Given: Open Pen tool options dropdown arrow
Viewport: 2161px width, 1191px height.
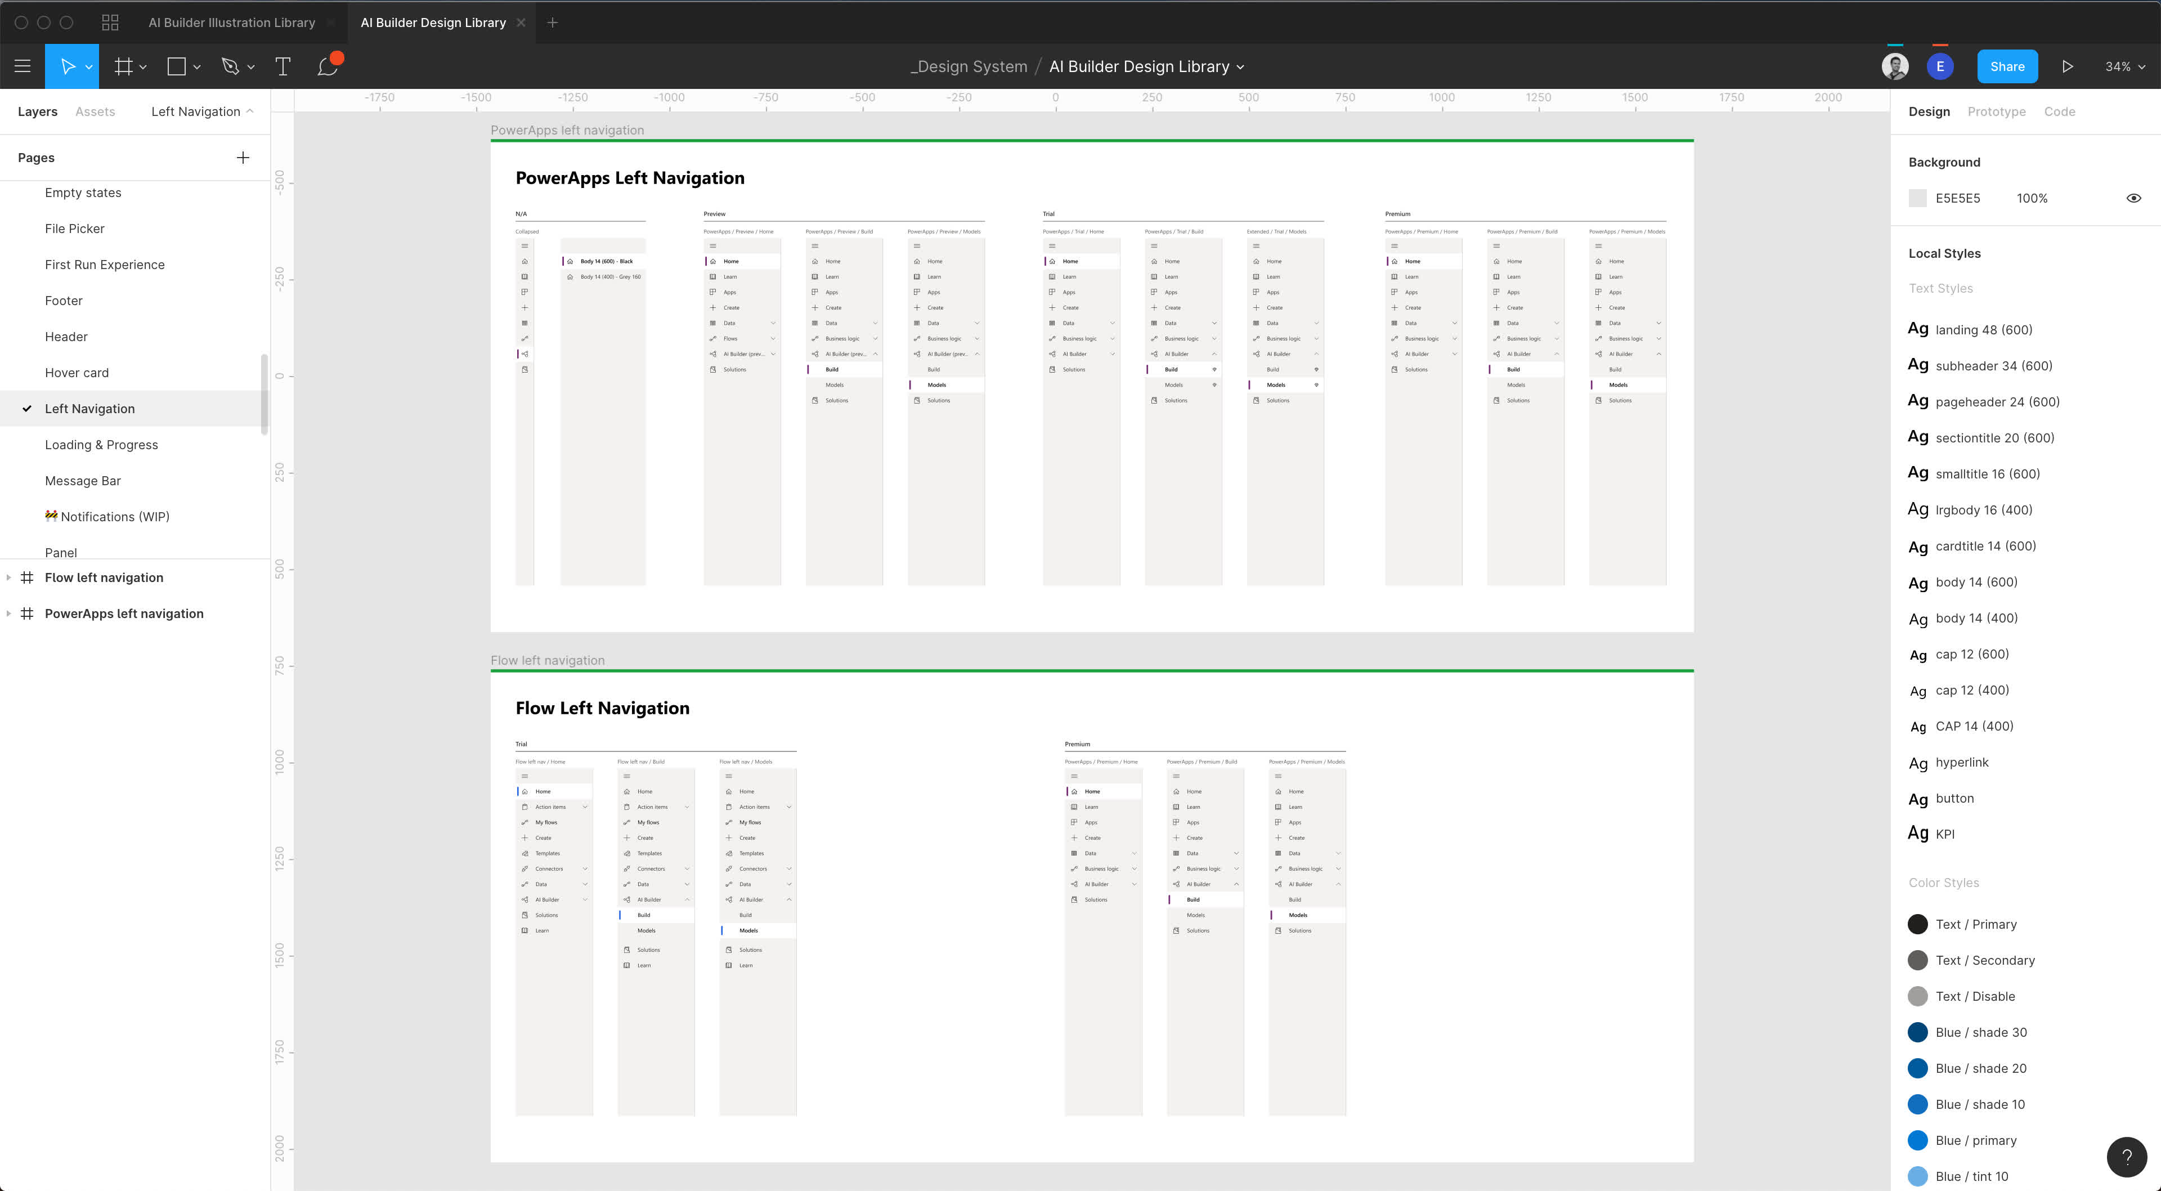Looking at the screenshot, I should tap(251, 67).
